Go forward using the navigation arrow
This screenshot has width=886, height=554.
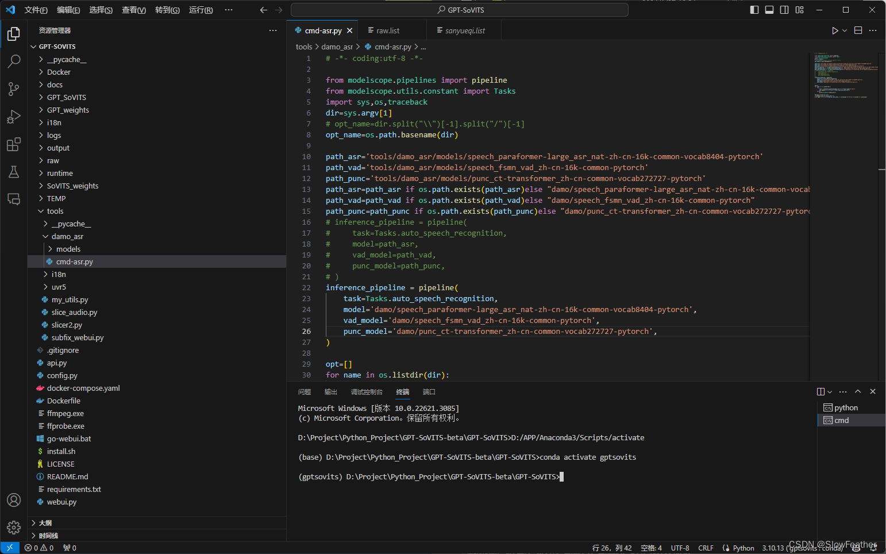tap(279, 10)
